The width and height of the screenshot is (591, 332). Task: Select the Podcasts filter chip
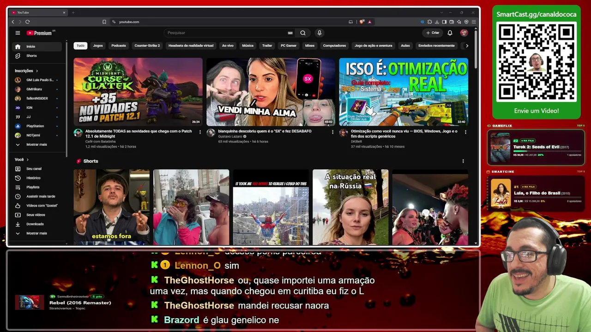[119, 46]
